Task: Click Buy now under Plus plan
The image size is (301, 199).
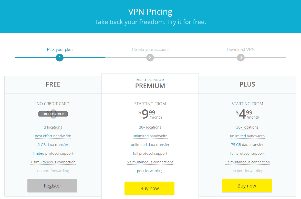Action: tap(247, 186)
